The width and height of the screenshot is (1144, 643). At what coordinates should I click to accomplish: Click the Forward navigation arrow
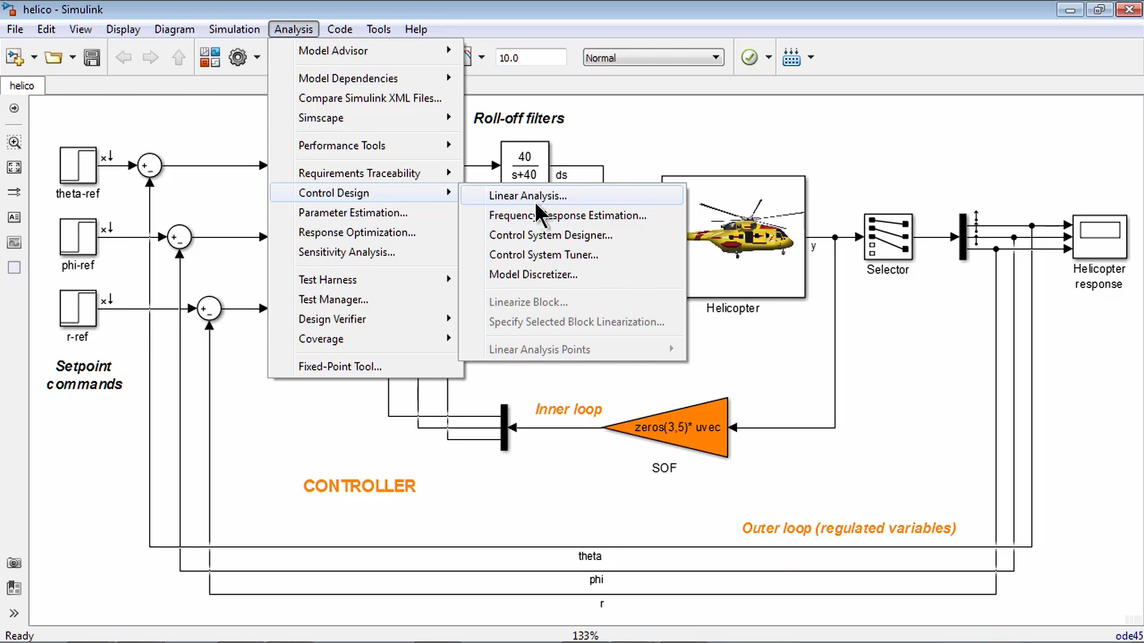(x=151, y=57)
